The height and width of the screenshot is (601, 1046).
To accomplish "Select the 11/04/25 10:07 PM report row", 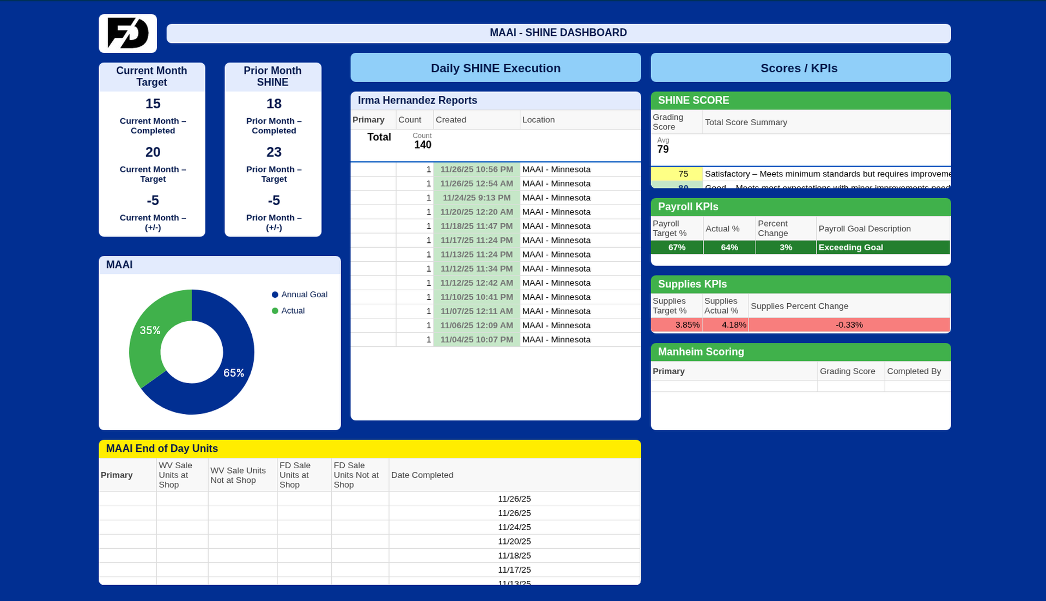I will [476, 340].
